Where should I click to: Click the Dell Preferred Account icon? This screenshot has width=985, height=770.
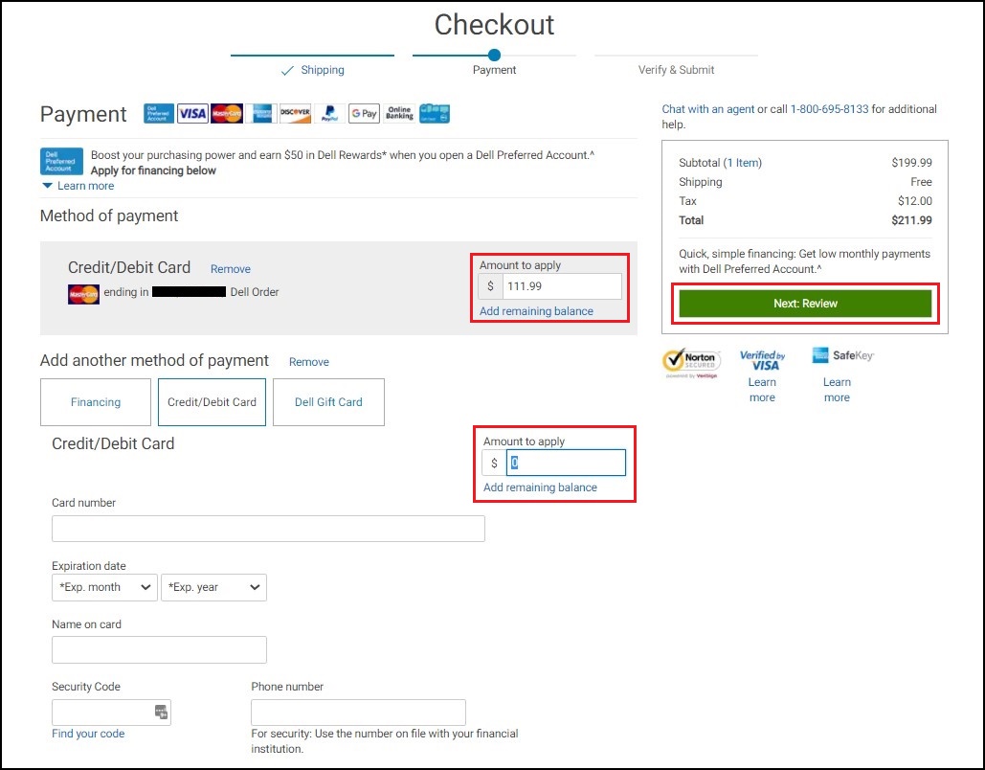(x=61, y=161)
